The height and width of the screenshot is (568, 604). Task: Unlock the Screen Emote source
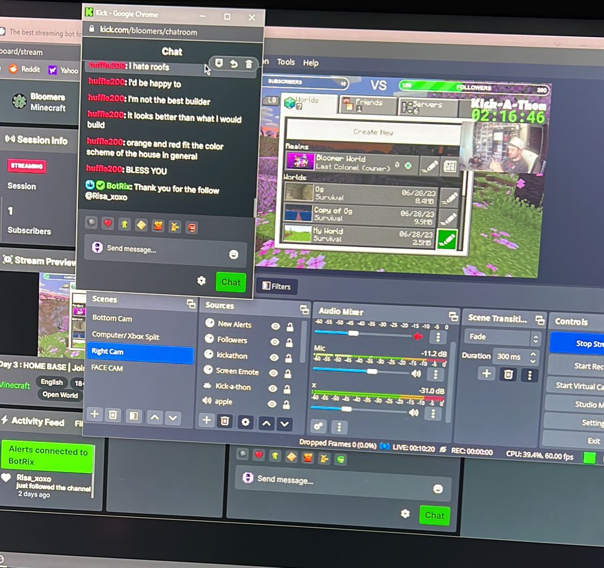pyautogui.click(x=287, y=374)
